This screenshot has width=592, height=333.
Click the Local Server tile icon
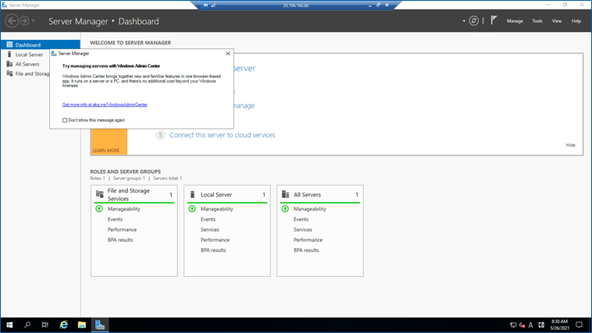[192, 194]
